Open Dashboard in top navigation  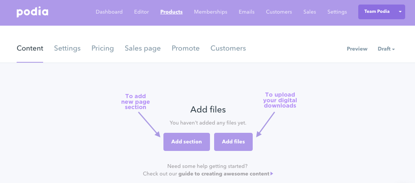point(109,12)
